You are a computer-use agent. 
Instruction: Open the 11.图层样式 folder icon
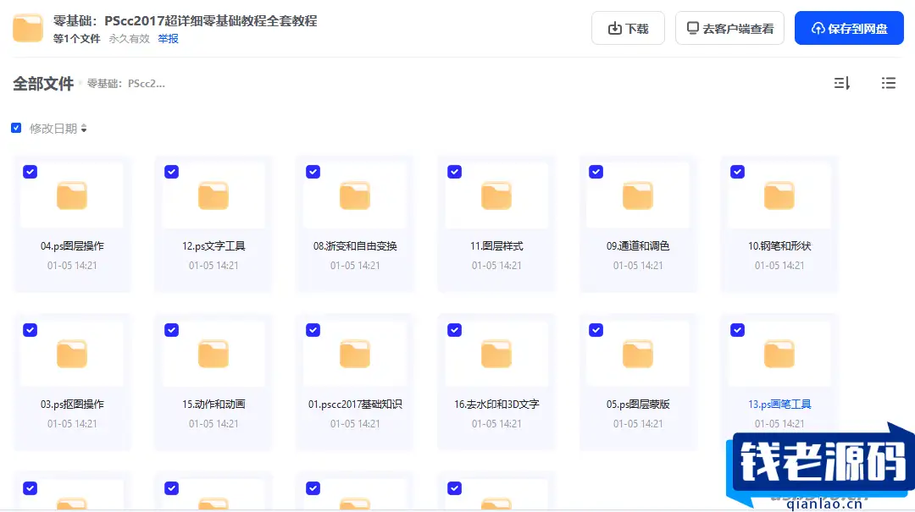pos(496,195)
